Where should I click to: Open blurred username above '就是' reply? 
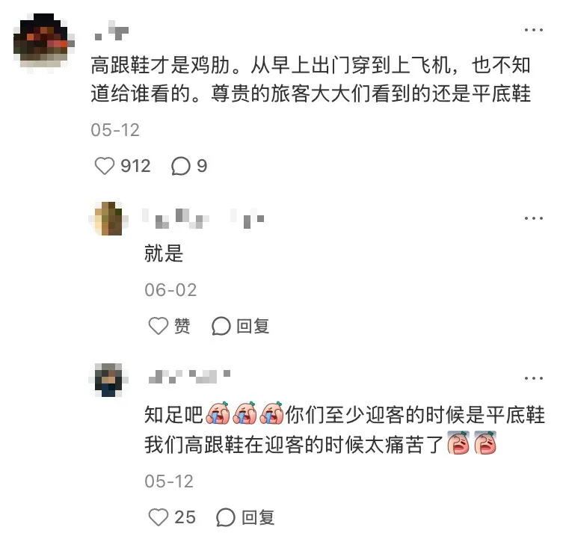[x=203, y=218]
